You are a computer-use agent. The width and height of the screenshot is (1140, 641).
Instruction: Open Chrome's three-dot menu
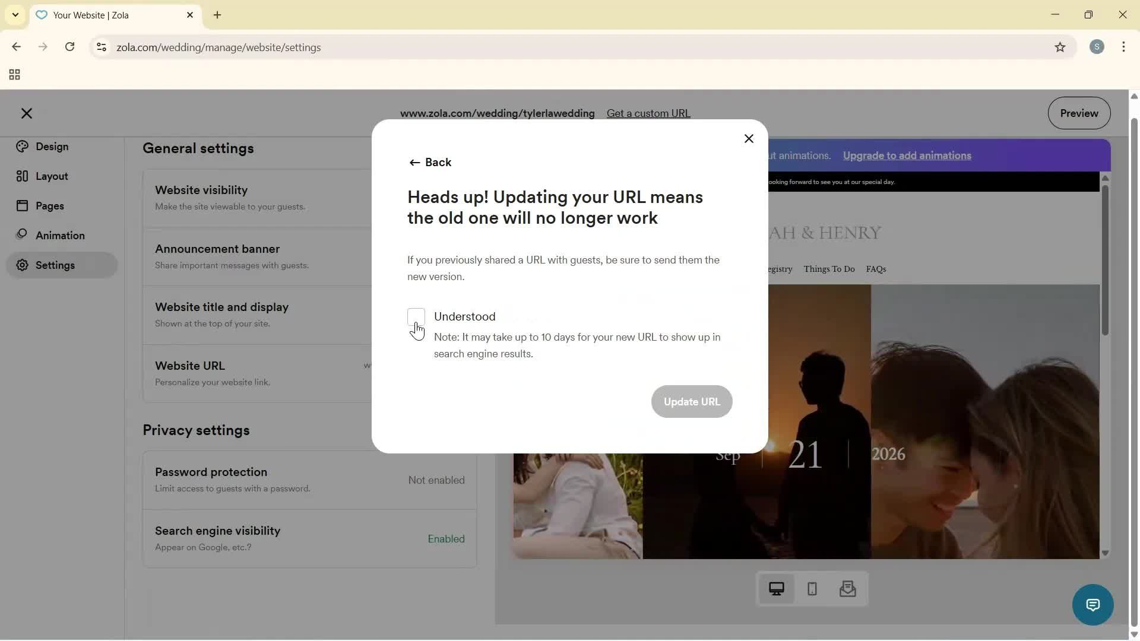(x=1124, y=47)
